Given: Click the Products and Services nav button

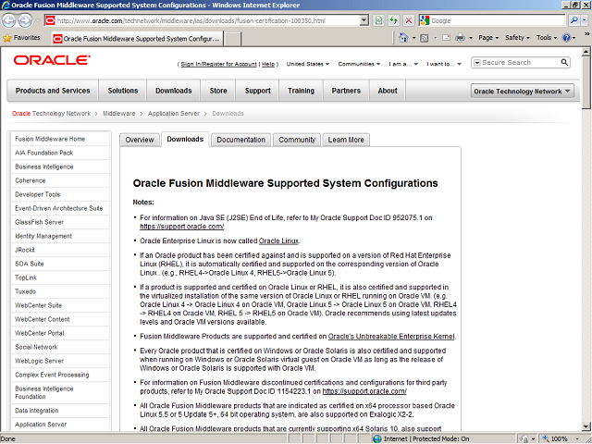Looking at the screenshot, I should (x=53, y=91).
